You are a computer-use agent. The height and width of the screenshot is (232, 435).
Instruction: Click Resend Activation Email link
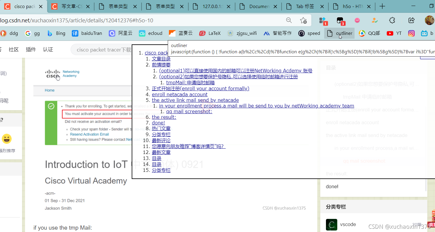89,134
